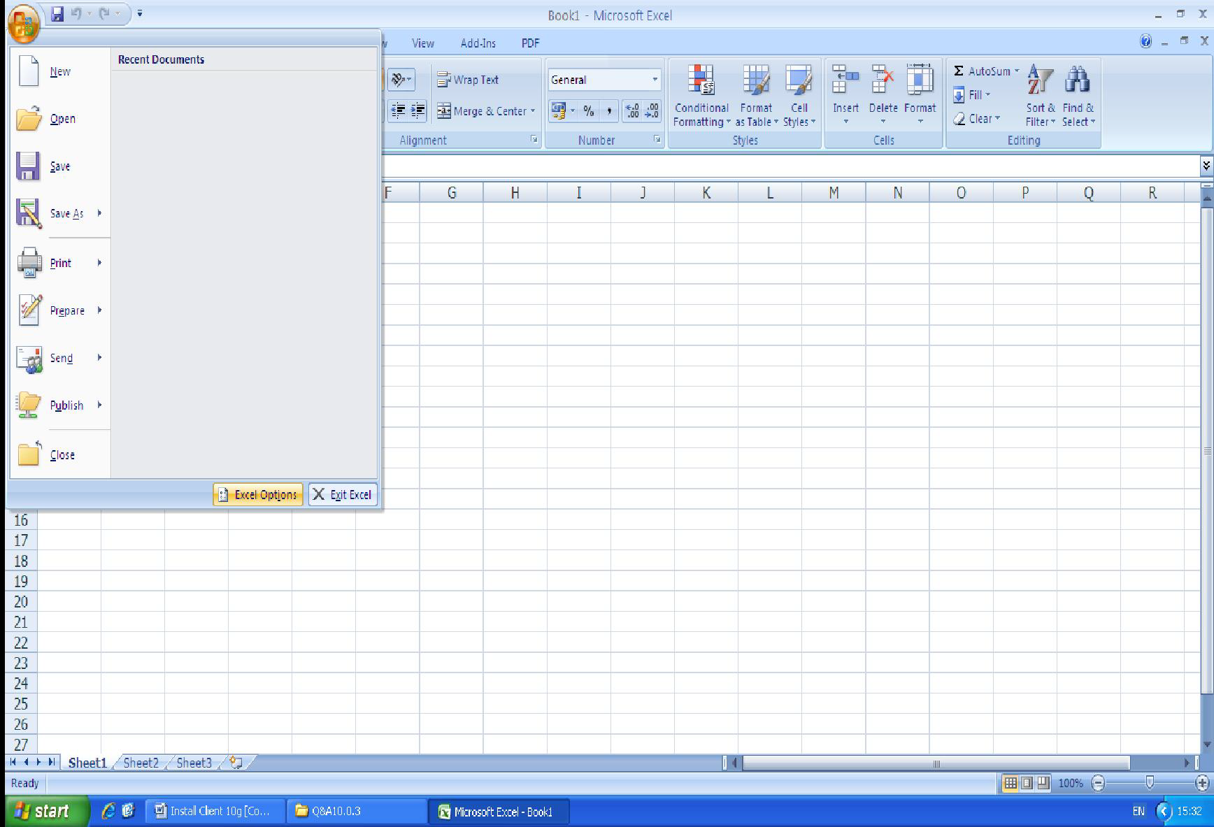Click the Excel Help question mark icon
This screenshot has width=1214, height=827.
1145,42
